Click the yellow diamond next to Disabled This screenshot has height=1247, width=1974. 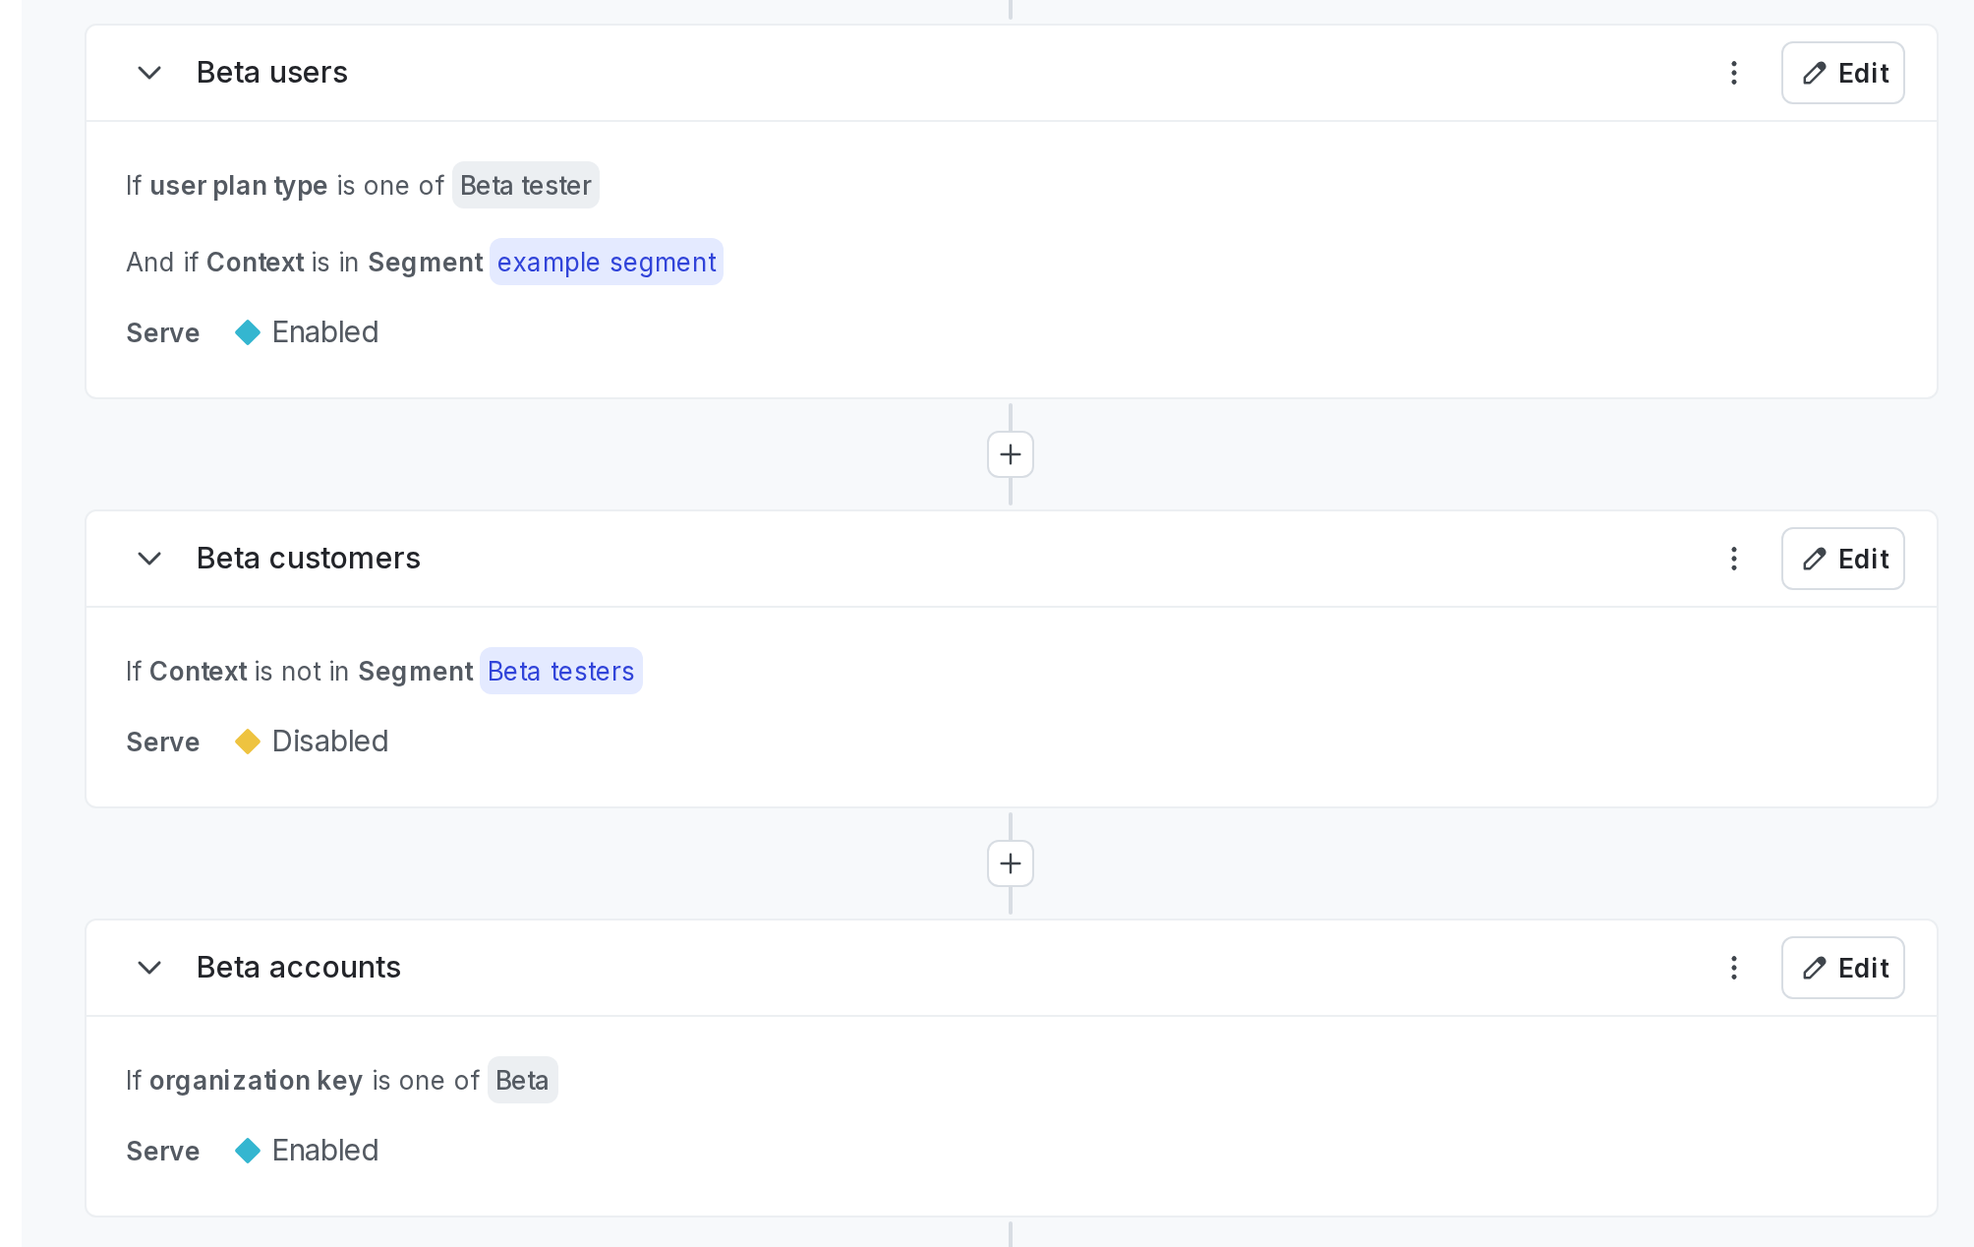pyautogui.click(x=248, y=742)
